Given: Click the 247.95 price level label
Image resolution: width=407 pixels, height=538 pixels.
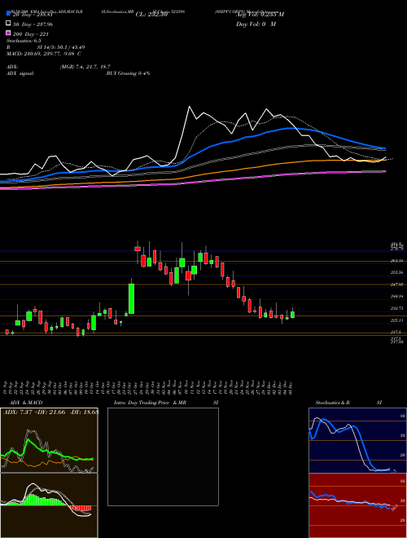Looking at the screenshot, I should [x=396, y=284].
